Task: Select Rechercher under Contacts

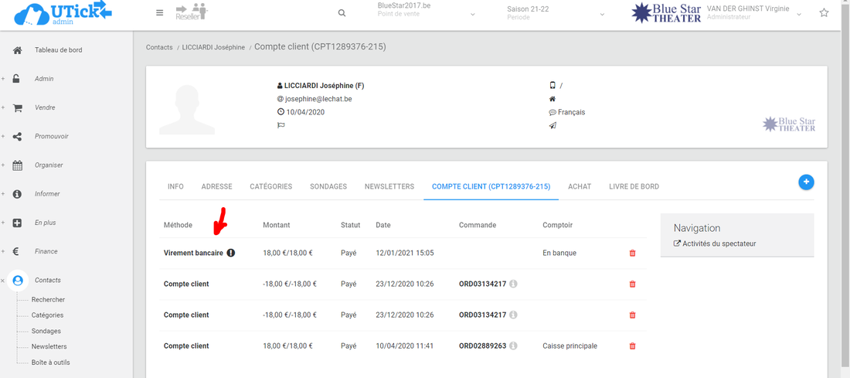Action: tap(48, 300)
